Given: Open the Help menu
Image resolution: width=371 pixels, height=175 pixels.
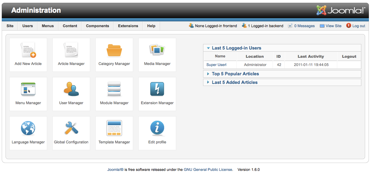Looking at the screenshot, I should (x=151, y=26).
